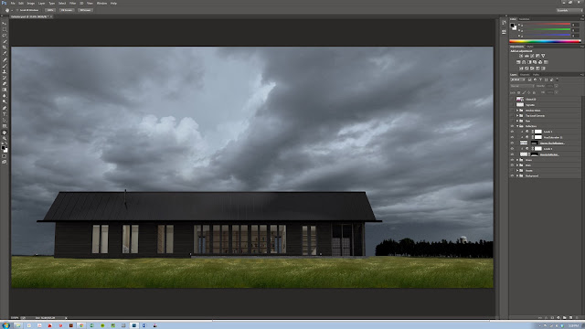Add an Invert adjustment
The height and width of the screenshot is (329, 585).
point(521,69)
